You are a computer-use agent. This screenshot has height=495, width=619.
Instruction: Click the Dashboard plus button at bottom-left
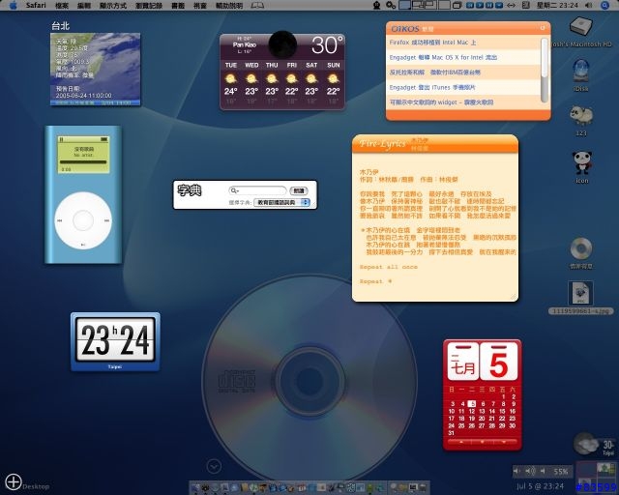click(14, 482)
